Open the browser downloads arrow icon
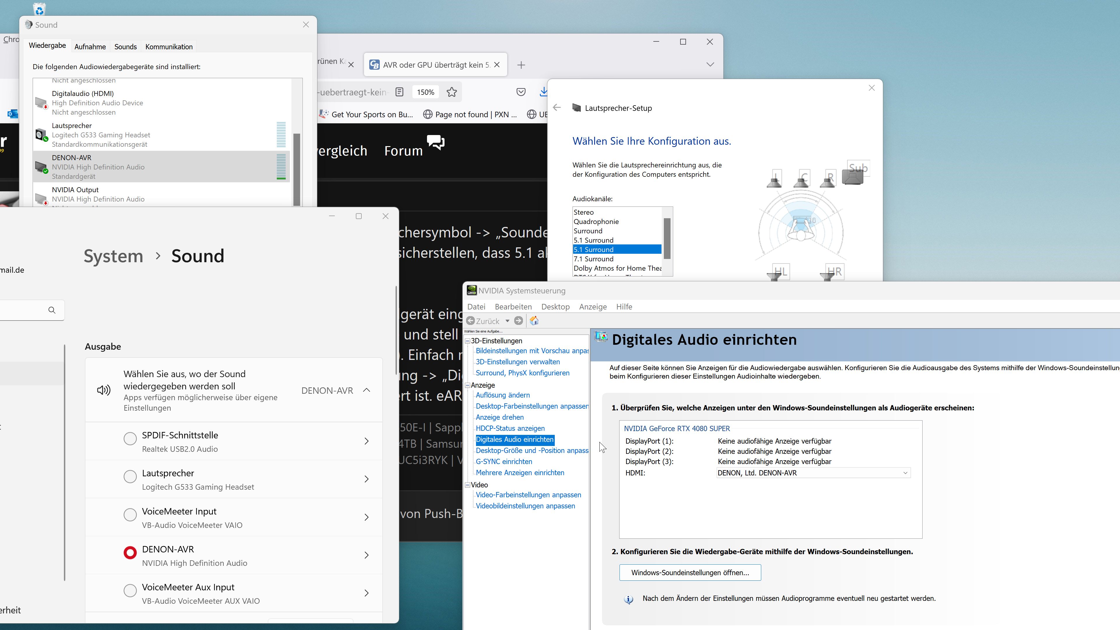Viewport: 1120px width, 630px height. click(543, 92)
